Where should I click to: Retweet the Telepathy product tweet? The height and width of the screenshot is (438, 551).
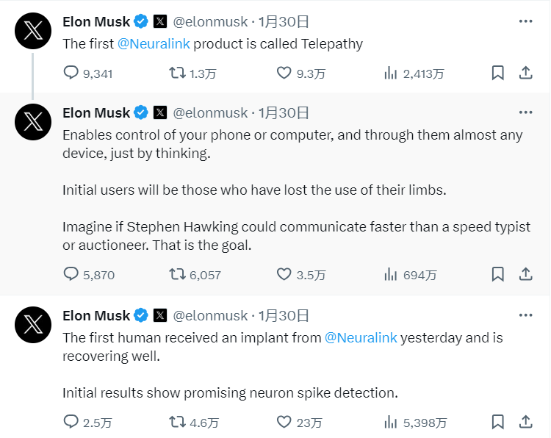pyautogui.click(x=177, y=73)
